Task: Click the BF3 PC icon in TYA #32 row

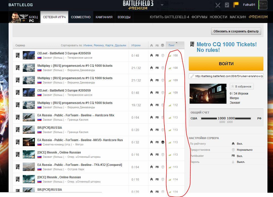Action: pyautogui.click(x=18, y=167)
